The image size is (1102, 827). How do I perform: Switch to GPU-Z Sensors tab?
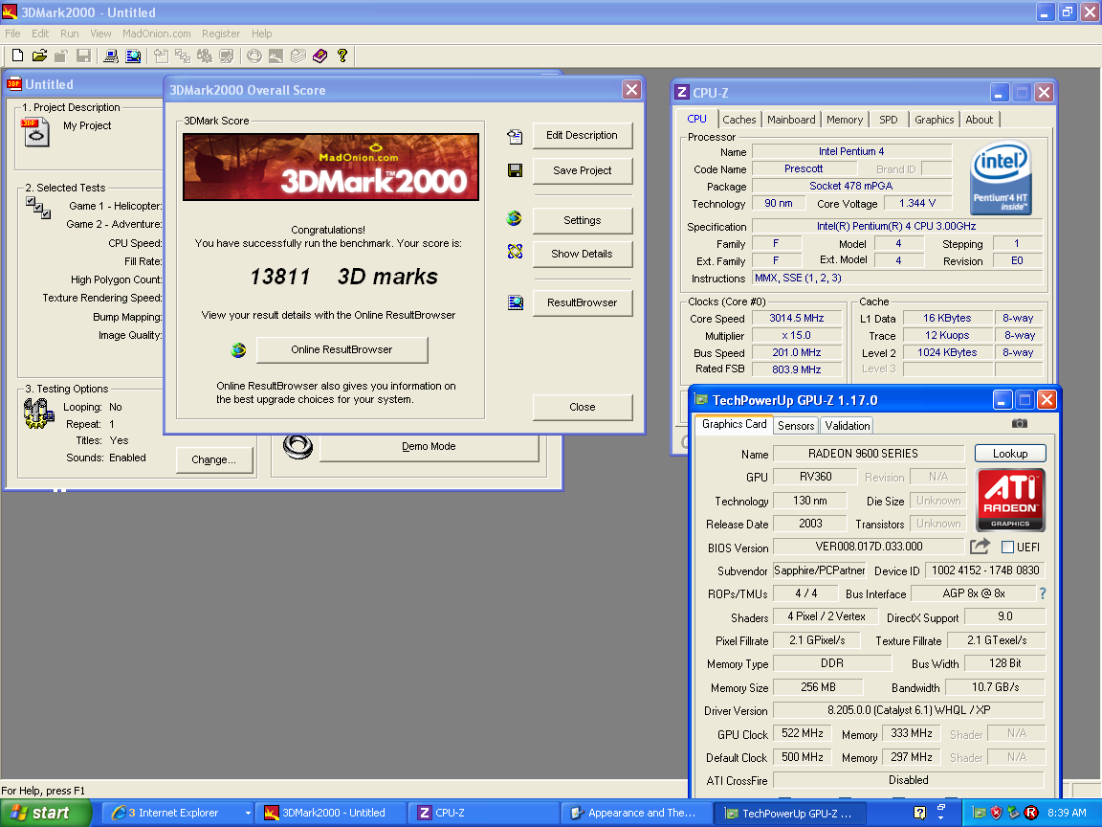tap(796, 425)
